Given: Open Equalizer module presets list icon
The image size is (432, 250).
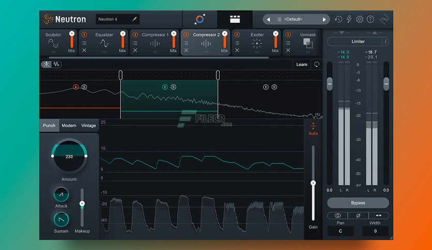Looking at the screenshot, I should [84, 43].
